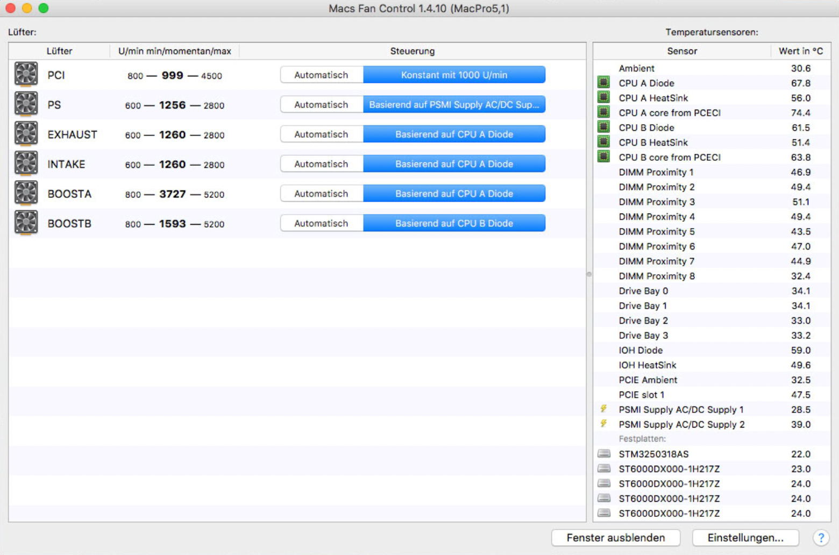Click the BOOSTB speed value 1593
Image resolution: width=839 pixels, height=555 pixels.
pos(172,223)
